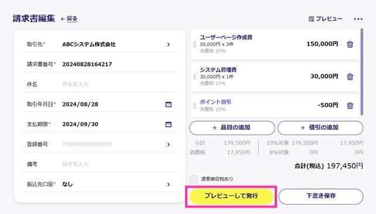Click the プレビュー link at top right

(x=326, y=19)
